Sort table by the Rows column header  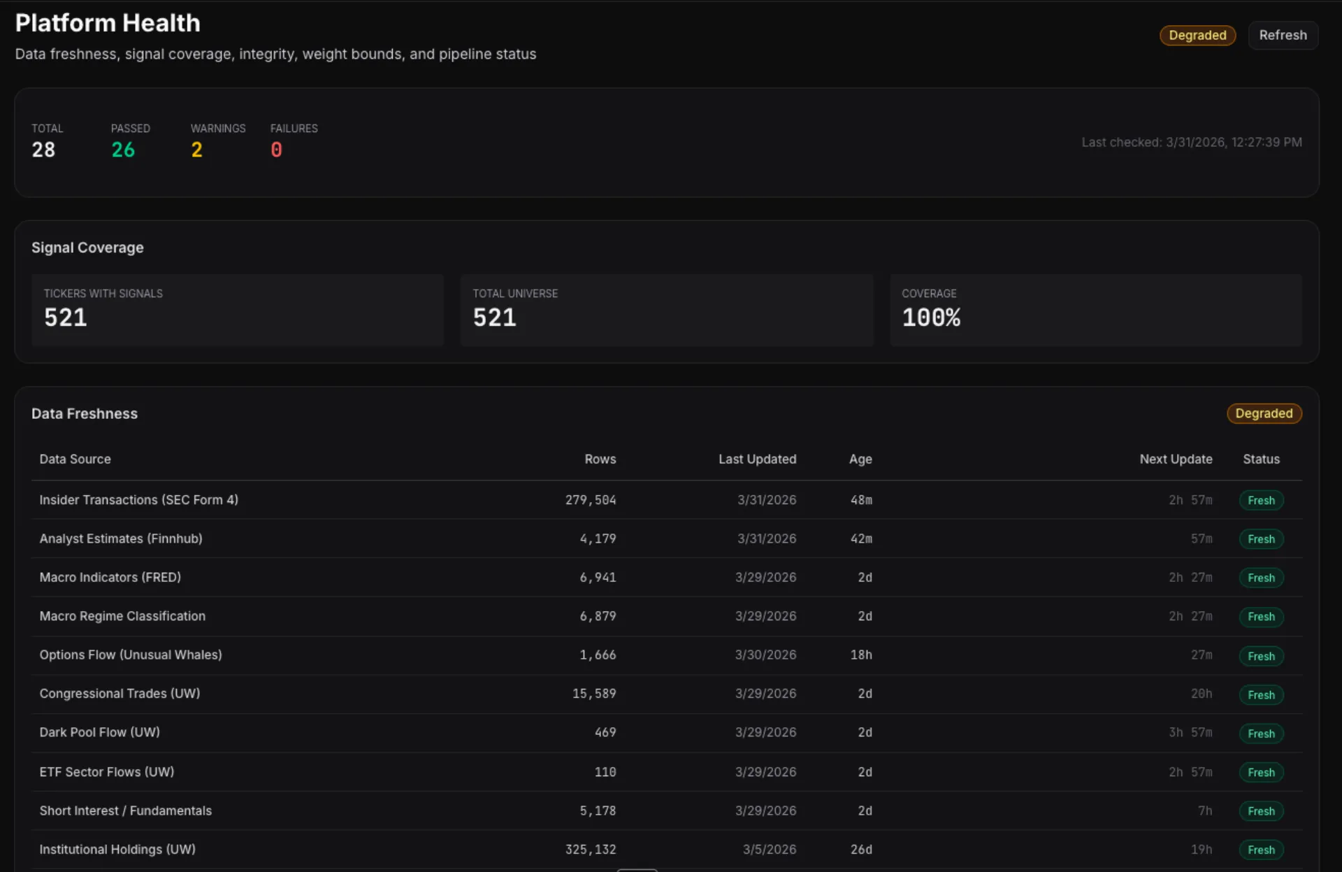tap(600, 459)
